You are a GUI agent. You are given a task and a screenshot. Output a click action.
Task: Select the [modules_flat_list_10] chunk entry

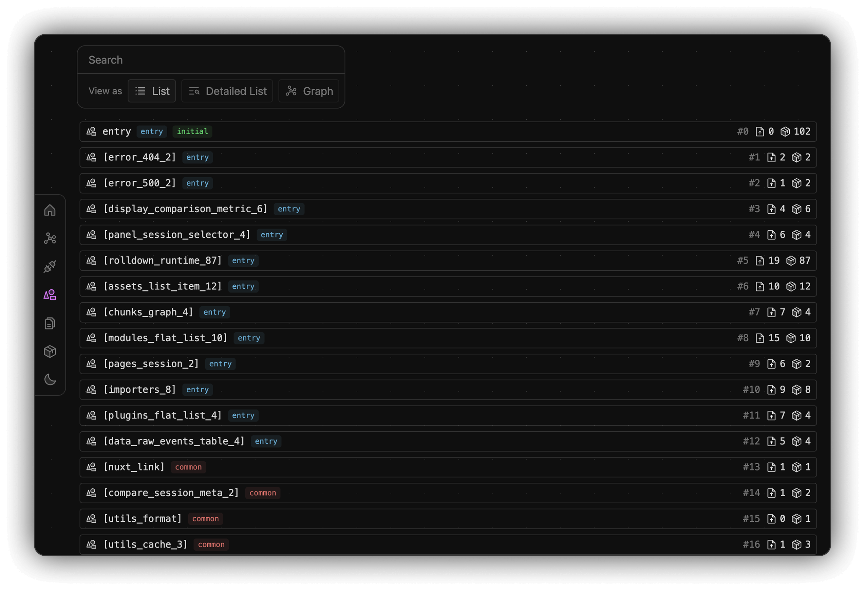click(165, 338)
